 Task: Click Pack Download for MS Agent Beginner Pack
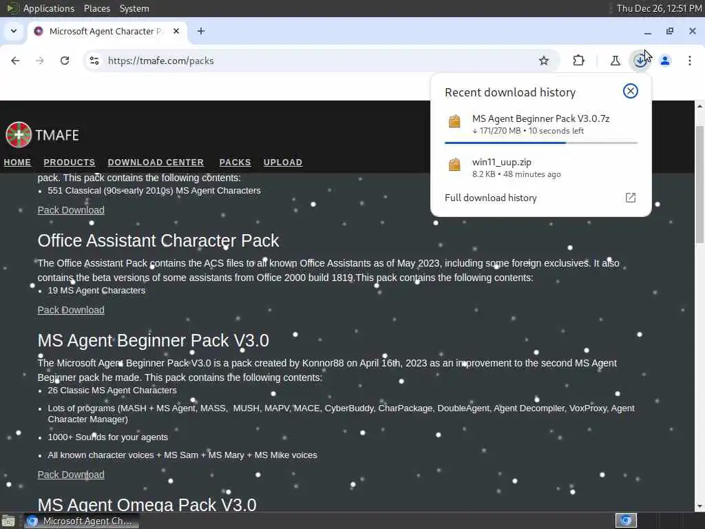(x=71, y=475)
